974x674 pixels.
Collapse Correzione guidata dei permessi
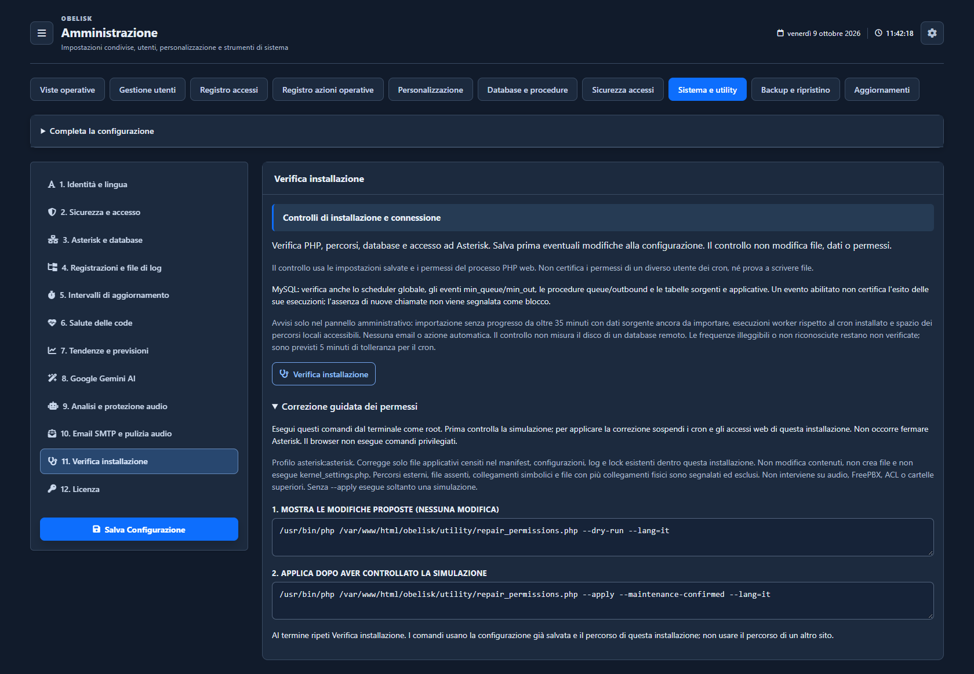click(x=344, y=407)
